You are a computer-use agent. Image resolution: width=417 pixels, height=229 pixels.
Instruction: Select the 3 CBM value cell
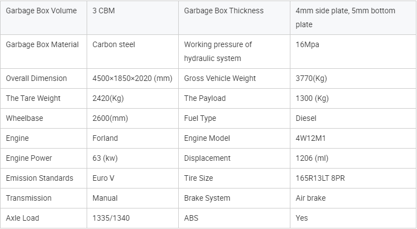click(x=133, y=18)
